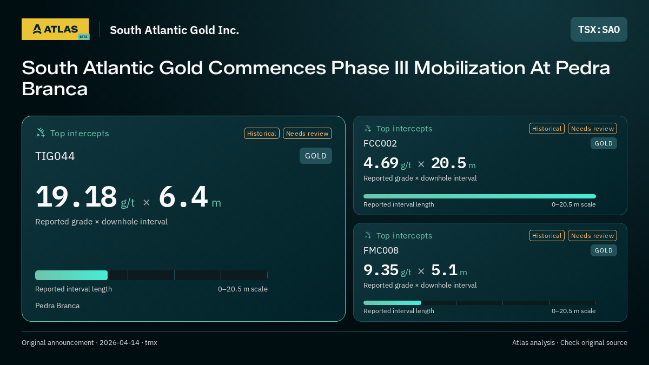Click the Phase III Mobilization headline

[316, 78]
